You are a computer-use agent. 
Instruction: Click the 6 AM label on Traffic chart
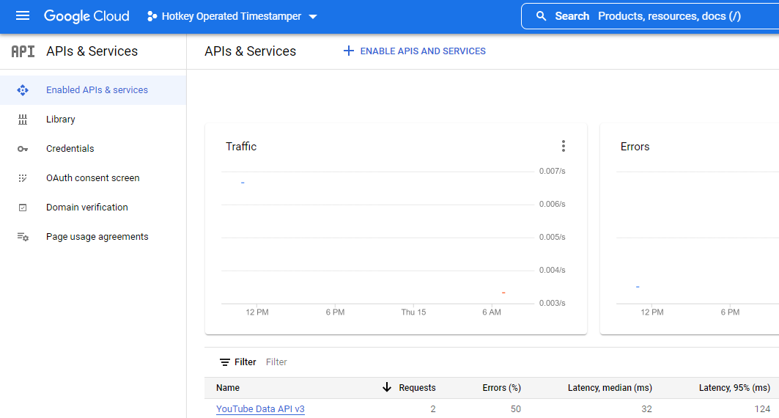click(x=491, y=312)
